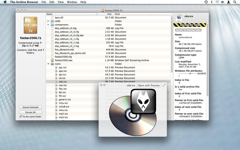Click the Extract Selected button
Viewport: 240px width, 150px height.
[x=31, y=107]
